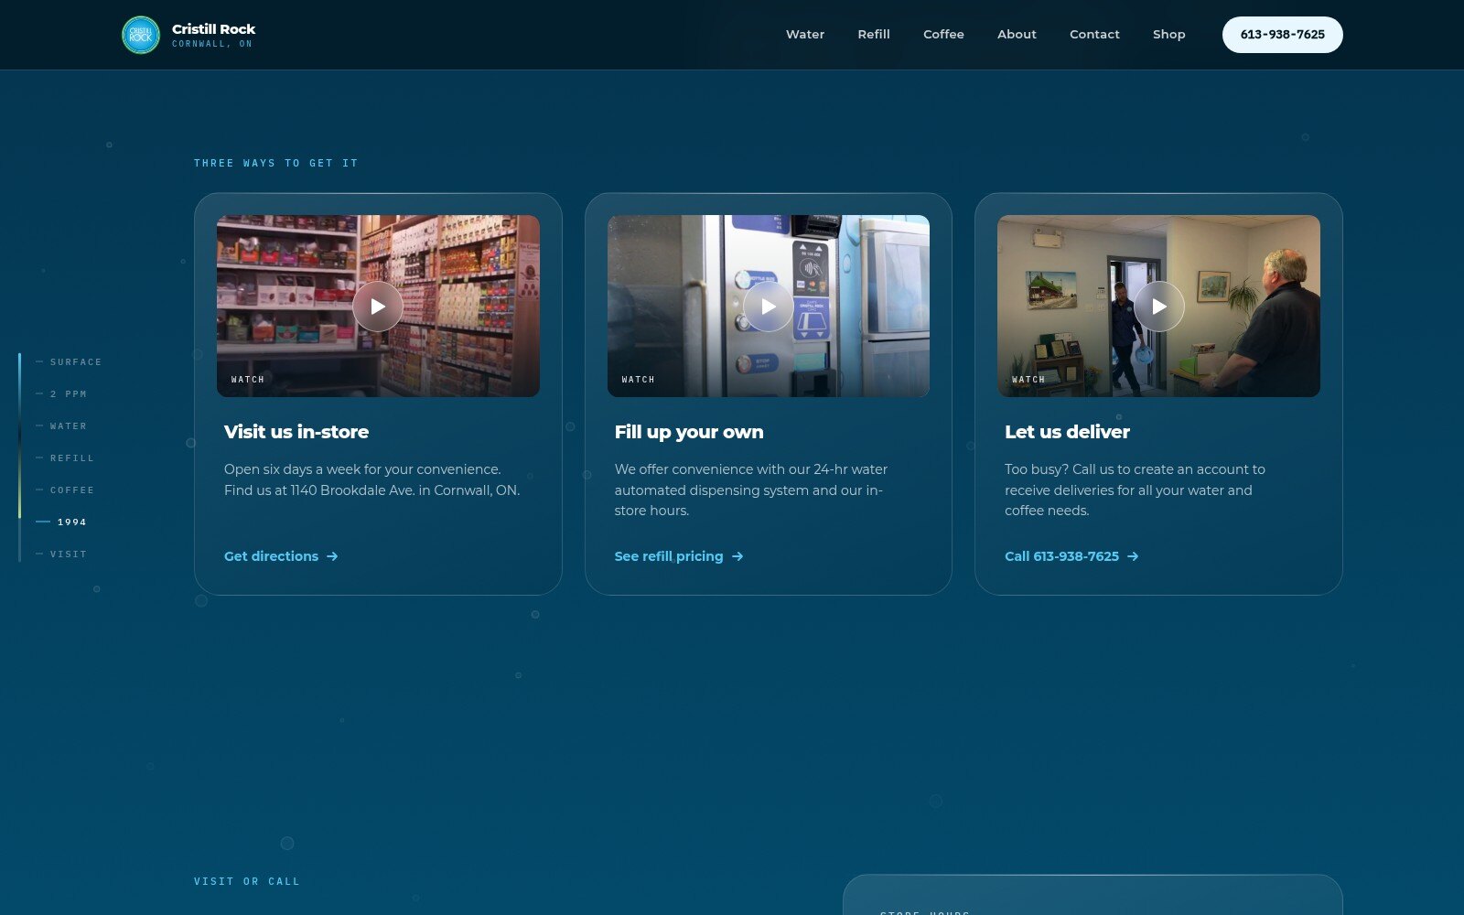
Task: Open the Shop nav menu item
Action: [1168, 35]
